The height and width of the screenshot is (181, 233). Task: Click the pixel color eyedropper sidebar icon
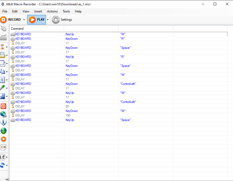2,88
